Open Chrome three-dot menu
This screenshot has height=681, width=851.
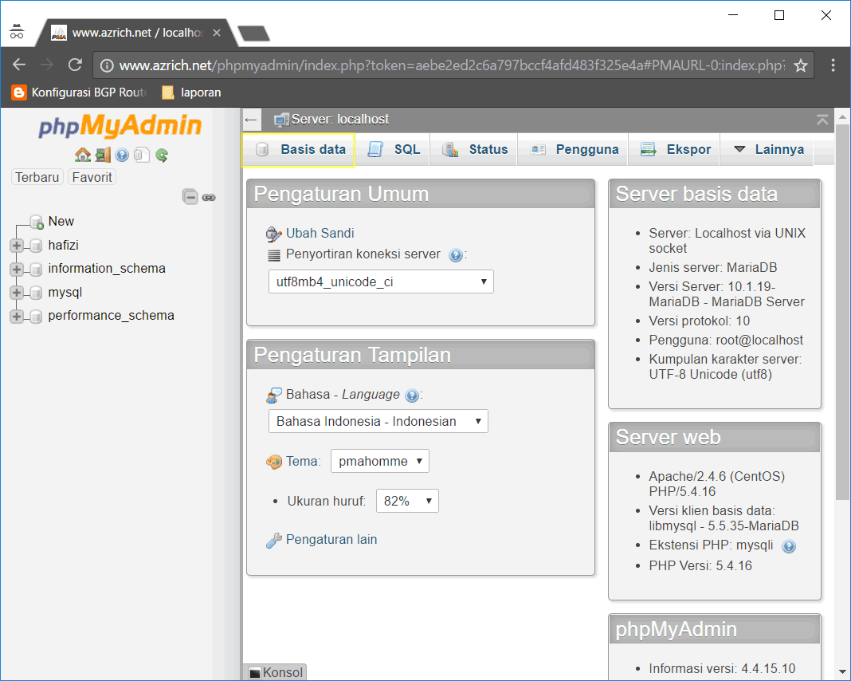(x=833, y=65)
